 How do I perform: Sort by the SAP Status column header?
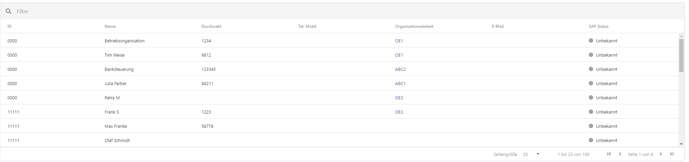pyautogui.click(x=598, y=26)
